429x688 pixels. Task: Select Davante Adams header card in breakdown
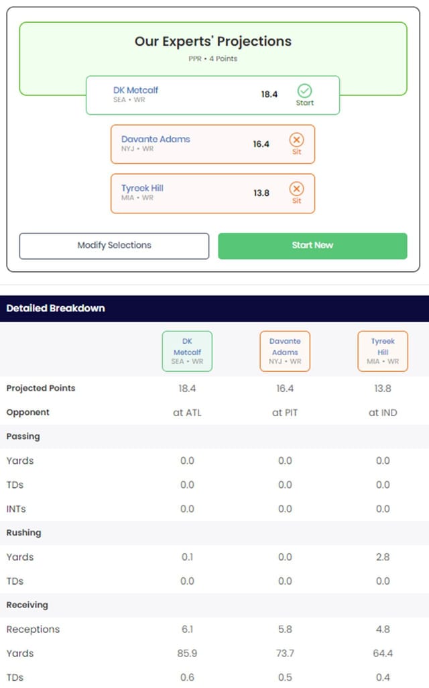point(285,352)
